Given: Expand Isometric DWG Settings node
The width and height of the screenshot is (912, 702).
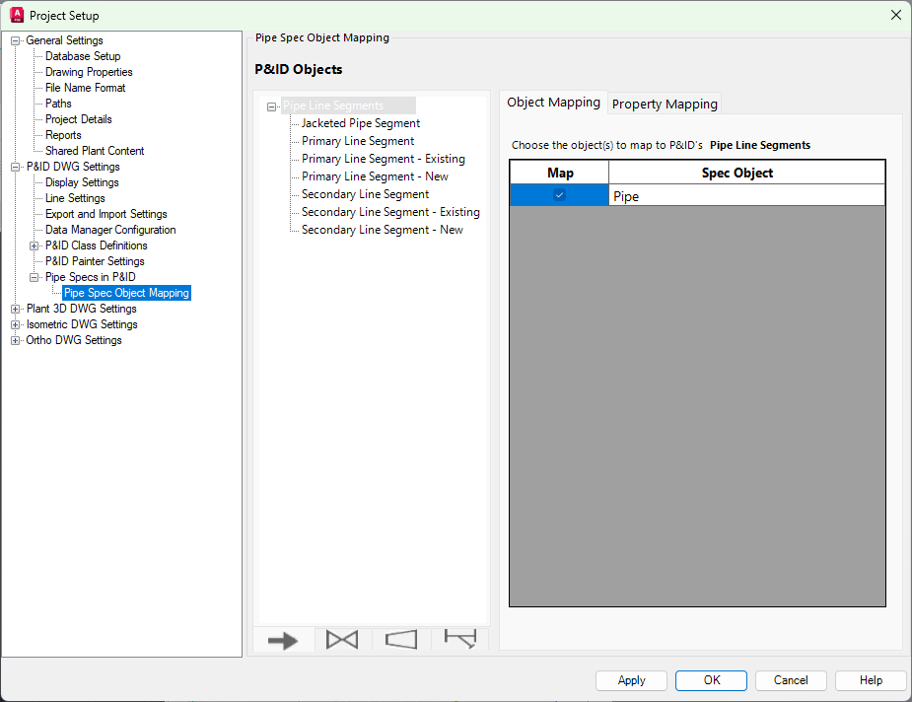Looking at the screenshot, I should (16, 324).
